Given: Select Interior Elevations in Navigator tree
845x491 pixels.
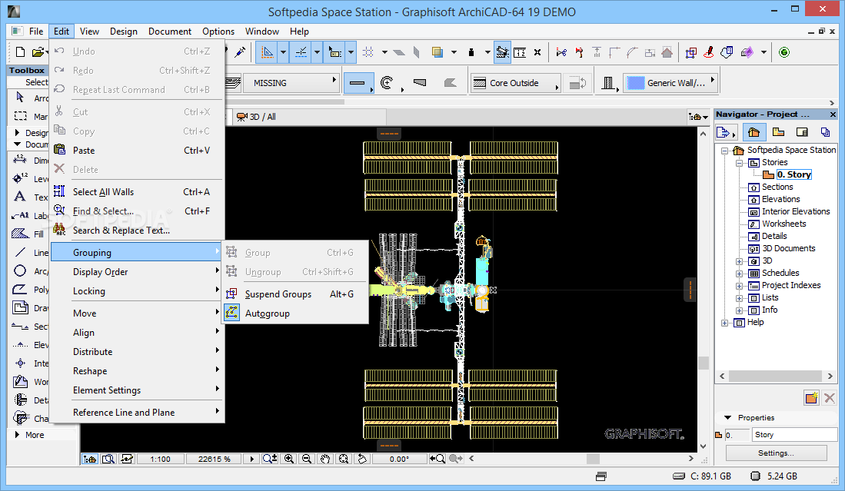Looking at the screenshot, I should pos(796,211).
